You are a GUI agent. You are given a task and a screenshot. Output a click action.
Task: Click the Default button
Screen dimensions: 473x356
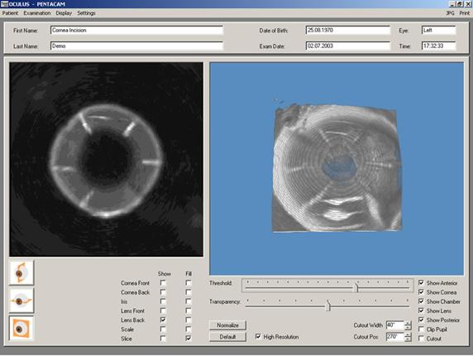coord(227,337)
